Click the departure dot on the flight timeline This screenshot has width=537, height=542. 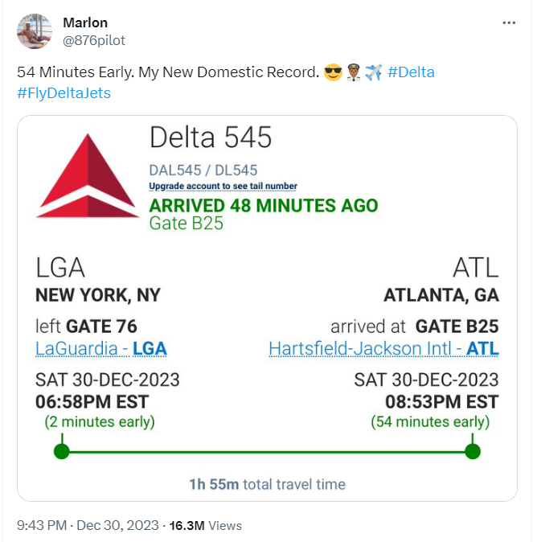click(x=62, y=451)
